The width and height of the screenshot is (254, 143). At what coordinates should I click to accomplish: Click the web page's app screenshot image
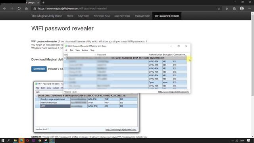click(x=86, y=107)
